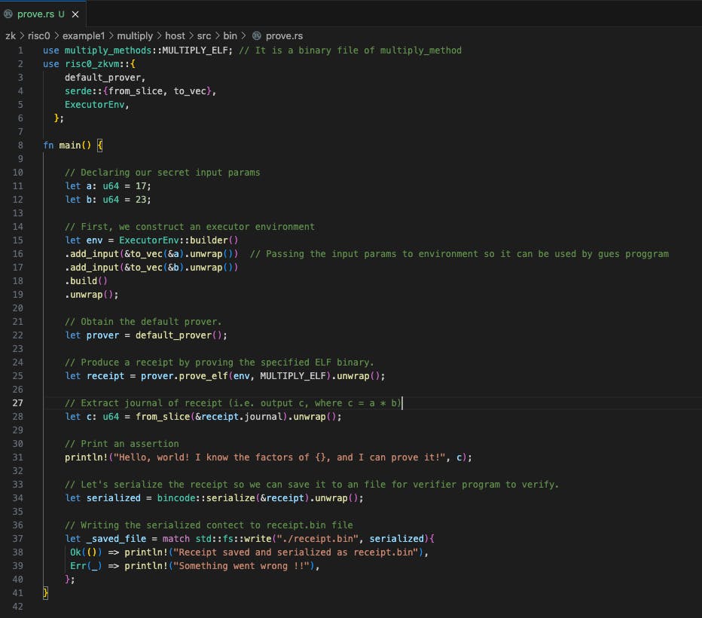
Task: Click comment 'Print an assertion'
Action: [x=122, y=444]
